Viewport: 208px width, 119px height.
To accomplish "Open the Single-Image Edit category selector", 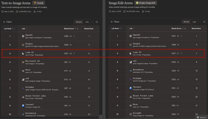I will (146, 3).
